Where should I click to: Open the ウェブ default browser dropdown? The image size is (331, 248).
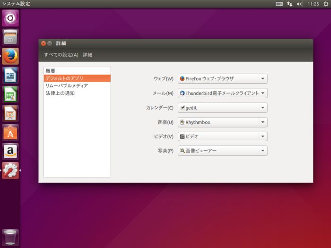(x=223, y=79)
